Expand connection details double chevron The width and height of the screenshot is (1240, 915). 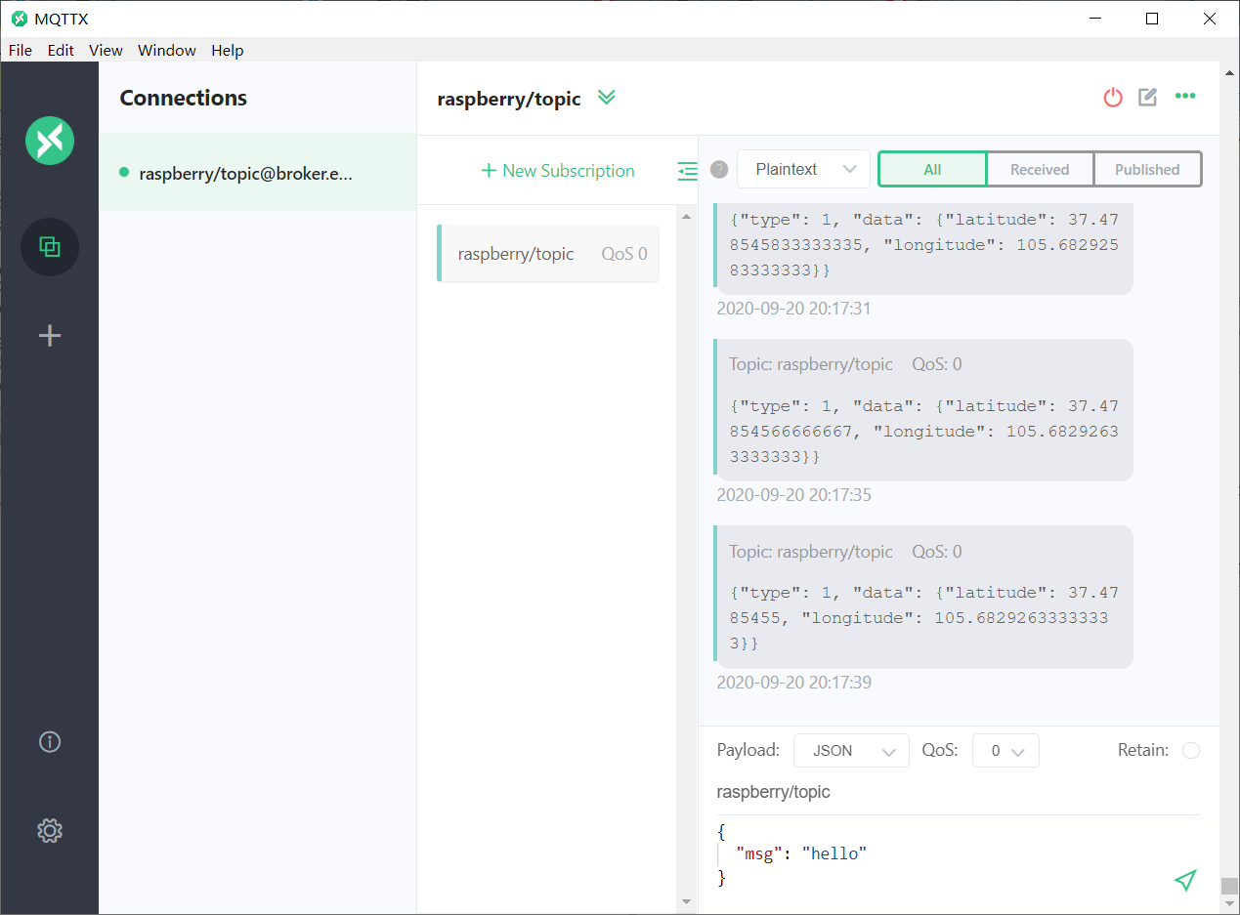click(x=607, y=97)
